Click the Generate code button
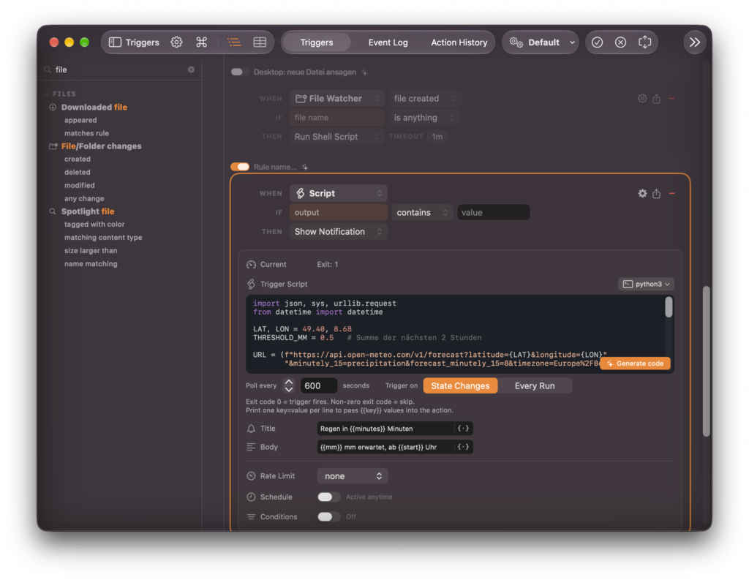The image size is (749, 580). point(636,364)
